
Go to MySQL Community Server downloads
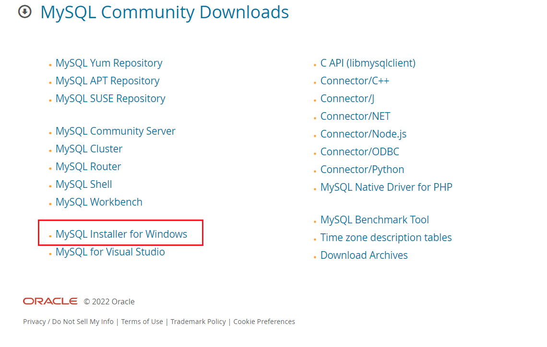(116, 131)
